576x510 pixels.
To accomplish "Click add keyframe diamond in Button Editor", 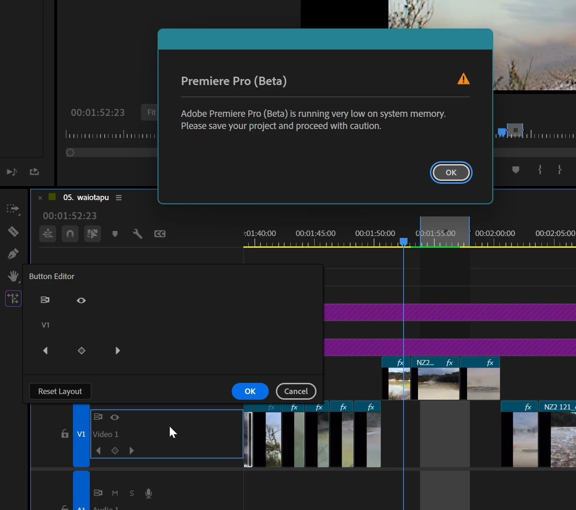I will (x=81, y=351).
